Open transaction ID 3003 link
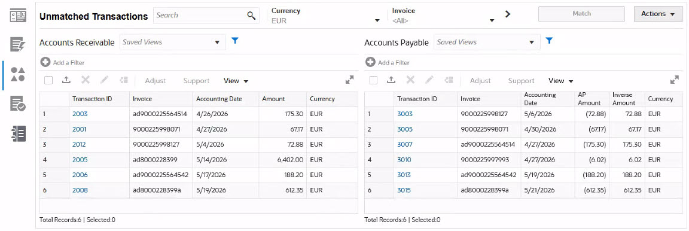 click(405, 114)
